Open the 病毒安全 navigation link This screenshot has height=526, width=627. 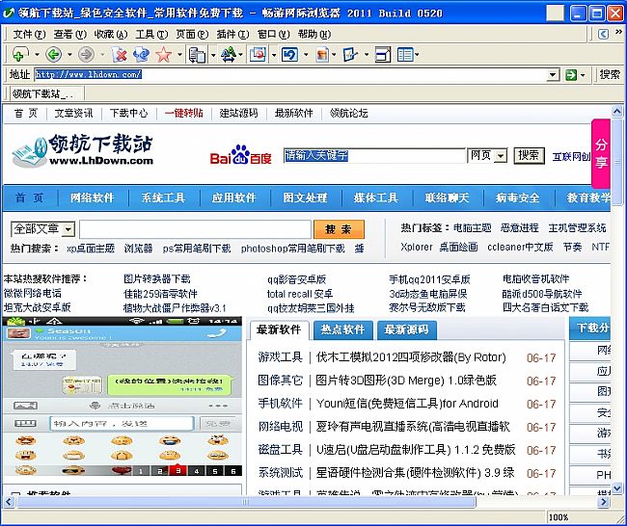517,197
